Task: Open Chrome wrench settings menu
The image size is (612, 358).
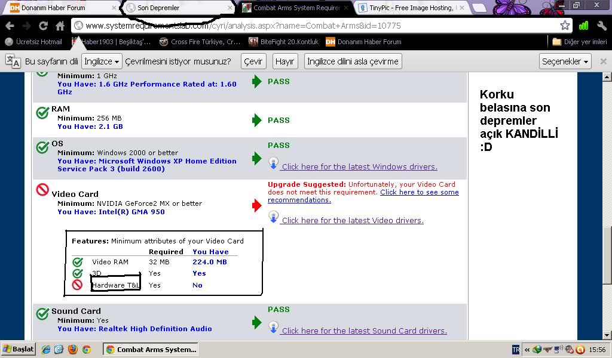Action: 601,26
